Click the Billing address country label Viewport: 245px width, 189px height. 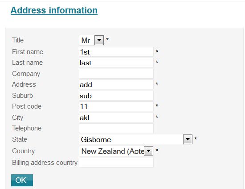click(45, 163)
